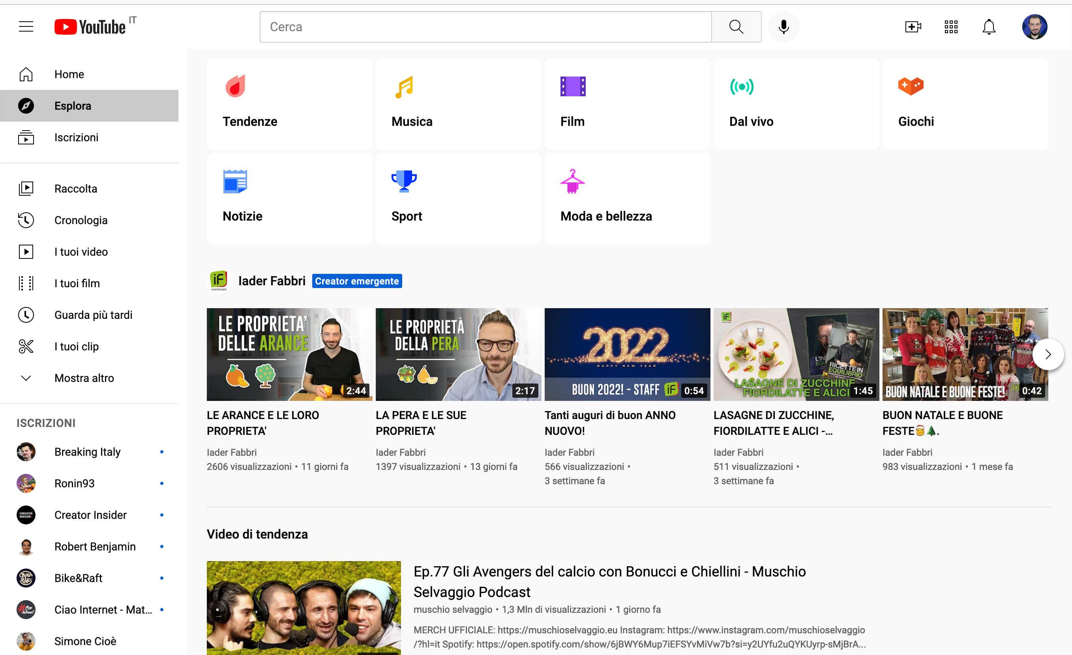Click the I tuoi clip scissors icon
1072x655 pixels.
(26, 346)
